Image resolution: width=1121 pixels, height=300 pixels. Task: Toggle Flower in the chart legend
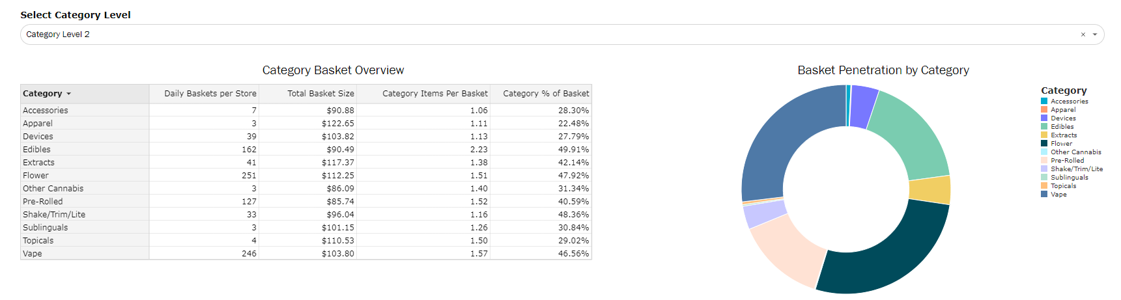point(1061,143)
